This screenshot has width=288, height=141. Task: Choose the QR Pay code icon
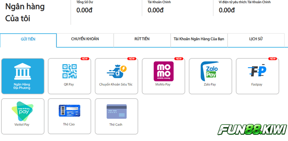pyautogui.click(x=69, y=71)
